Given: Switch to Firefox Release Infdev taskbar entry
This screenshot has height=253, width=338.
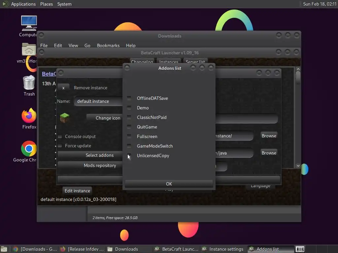Looking at the screenshot, I should 82,249.
